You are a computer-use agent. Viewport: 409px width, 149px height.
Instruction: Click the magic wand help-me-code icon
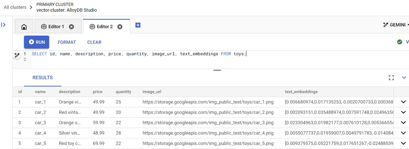pyautogui.click(x=17, y=55)
